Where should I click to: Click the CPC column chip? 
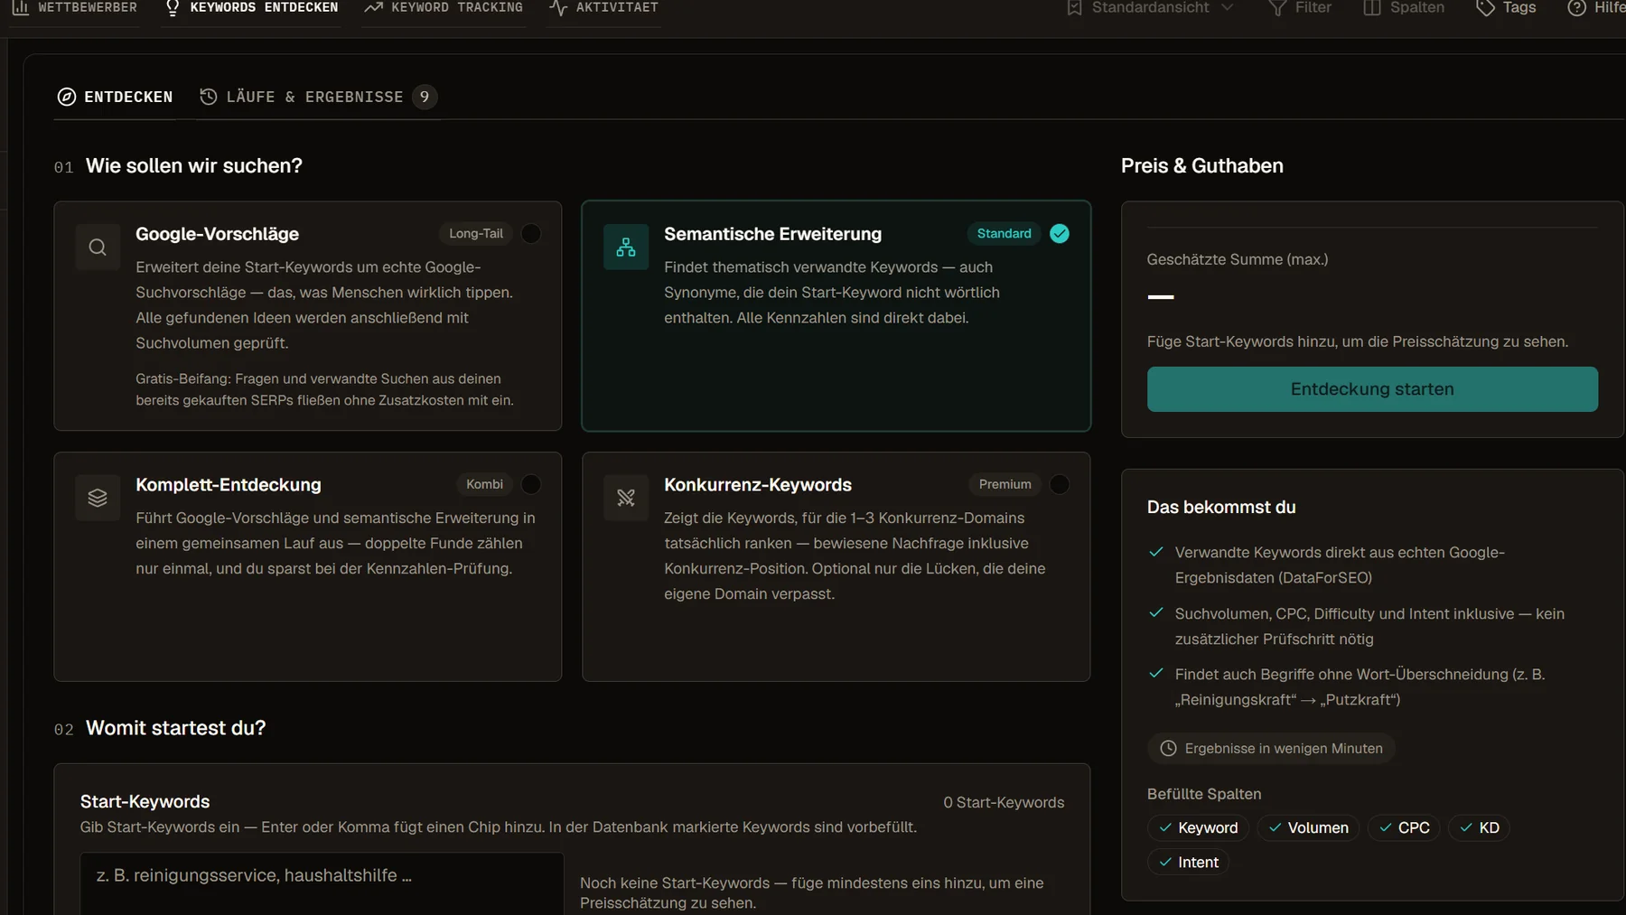click(1404, 827)
